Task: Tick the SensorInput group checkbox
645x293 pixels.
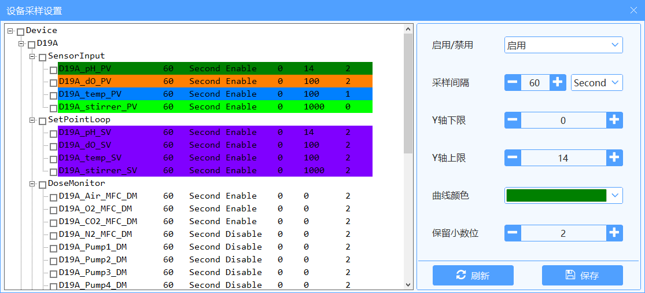Action: [x=42, y=57]
